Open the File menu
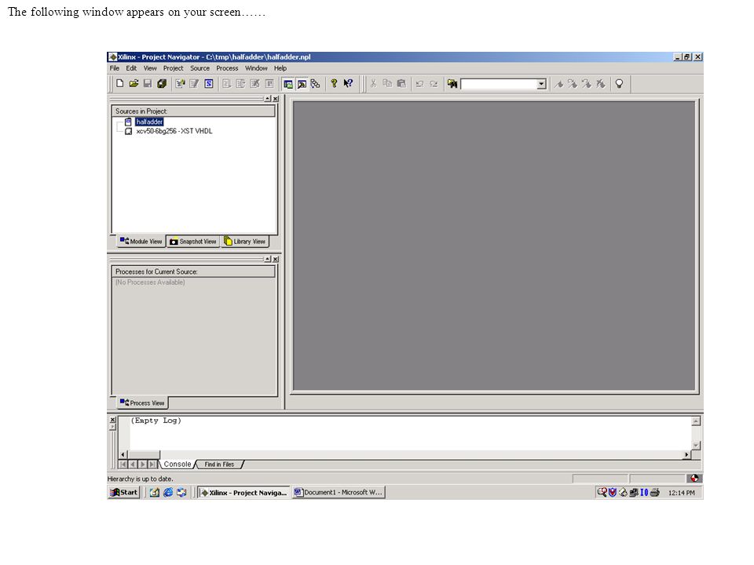 click(x=115, y=68)
